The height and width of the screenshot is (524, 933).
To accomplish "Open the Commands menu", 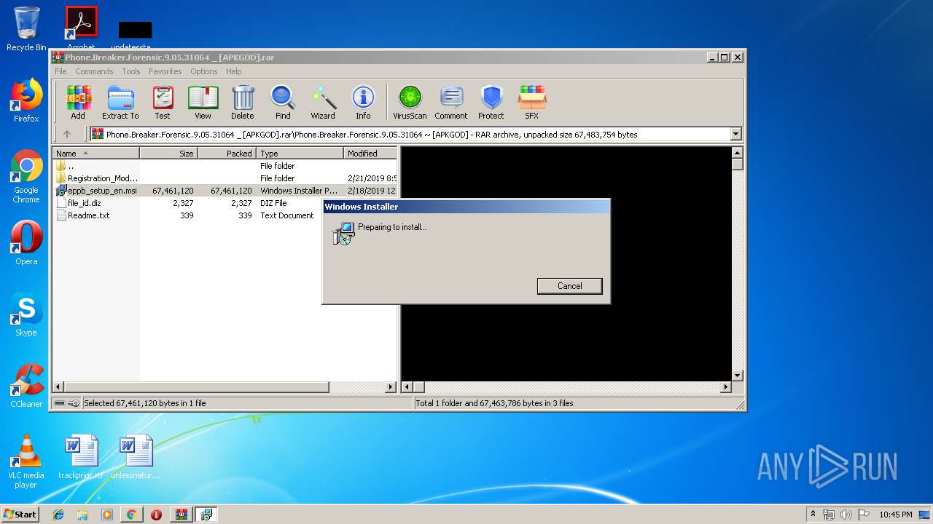I will click(x=94, y=71).
